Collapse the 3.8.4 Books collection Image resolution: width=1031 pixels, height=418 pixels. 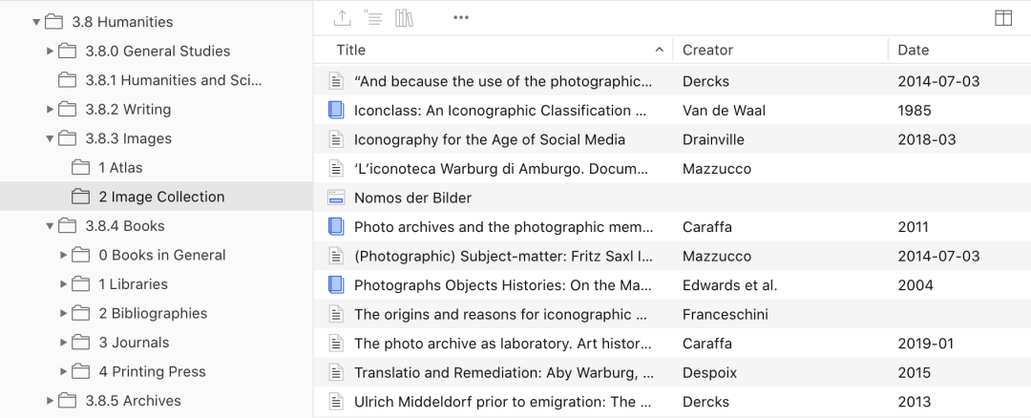coord(51,226)
